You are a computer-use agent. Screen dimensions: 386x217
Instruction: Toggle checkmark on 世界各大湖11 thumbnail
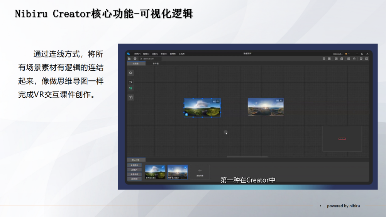163,167
